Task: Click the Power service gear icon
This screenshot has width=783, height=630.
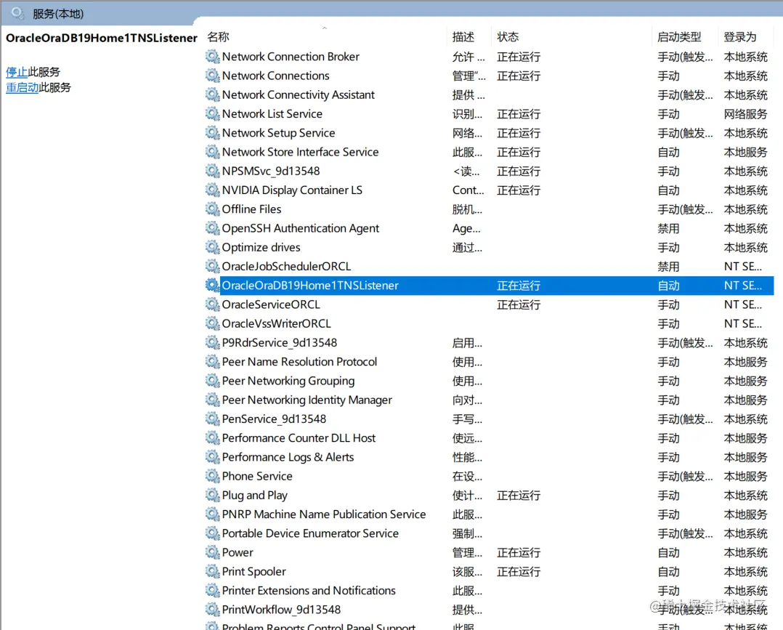Action: click(x=212, y=552)
